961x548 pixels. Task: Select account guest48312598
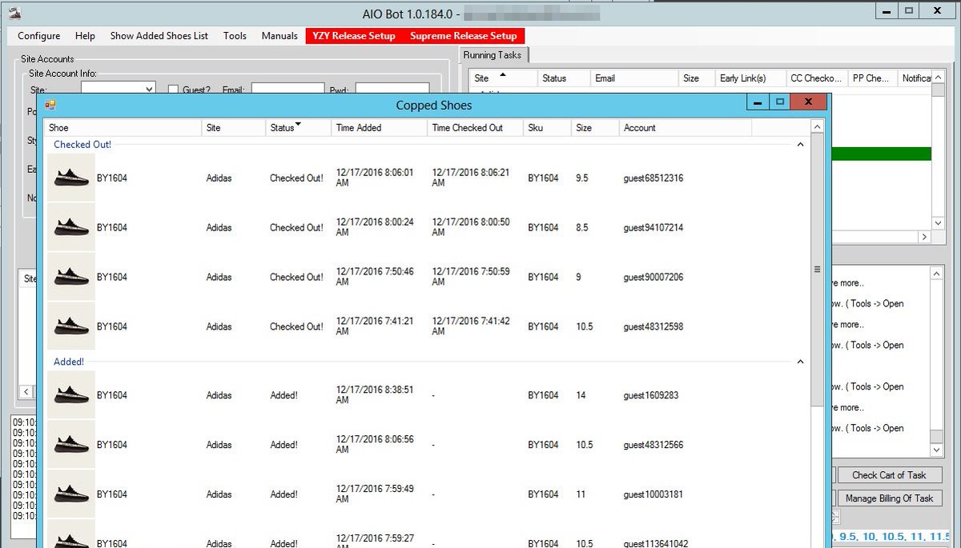653,326
